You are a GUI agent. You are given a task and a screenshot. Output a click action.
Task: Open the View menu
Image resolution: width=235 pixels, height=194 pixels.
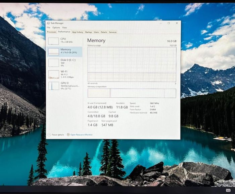pos(64,28)
